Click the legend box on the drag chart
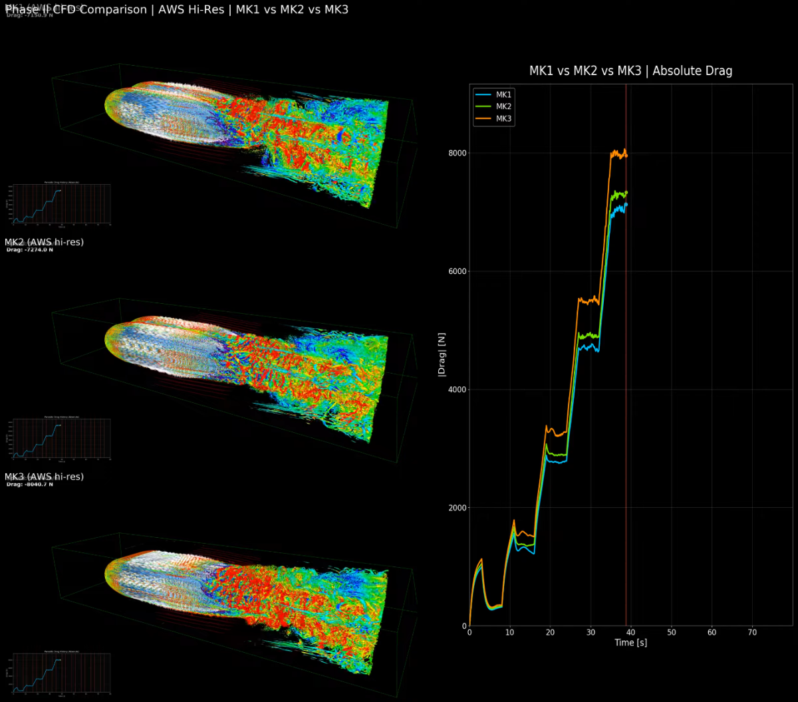Screen dimensions: 798x702 pyautogui.click(x=494, y=106)
